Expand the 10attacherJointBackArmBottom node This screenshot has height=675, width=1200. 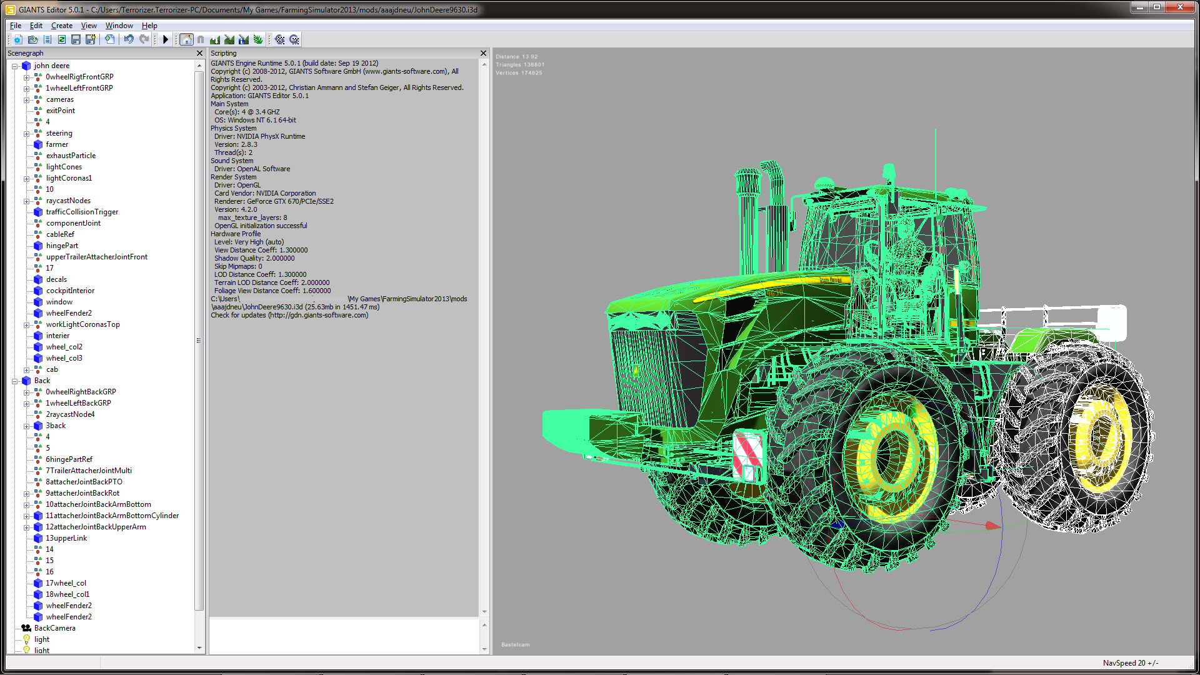(x=26, y=505)
